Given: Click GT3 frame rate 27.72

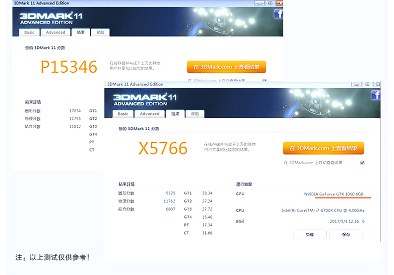Looking at the screenshot, I should 207,209.
